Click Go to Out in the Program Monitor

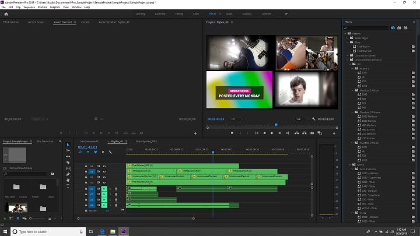[287, 133]
